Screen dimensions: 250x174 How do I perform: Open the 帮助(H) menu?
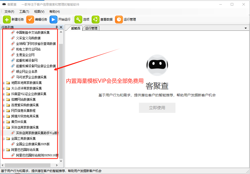[55, 11]
